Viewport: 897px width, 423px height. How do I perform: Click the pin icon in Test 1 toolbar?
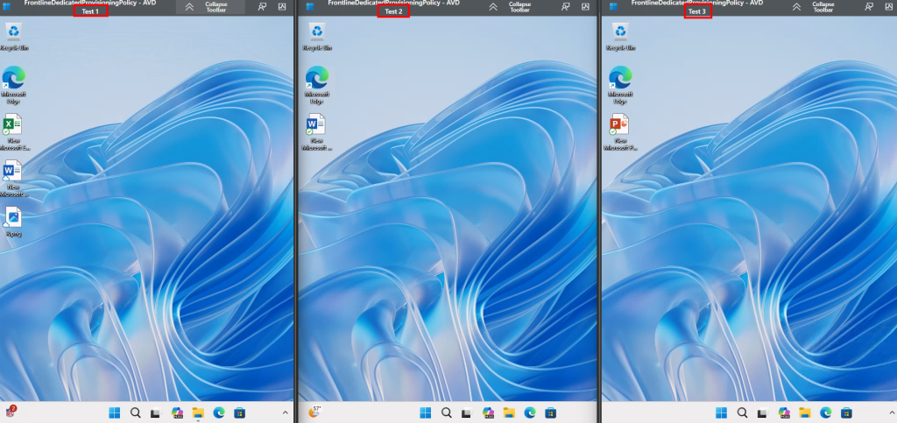click(262, 6)
